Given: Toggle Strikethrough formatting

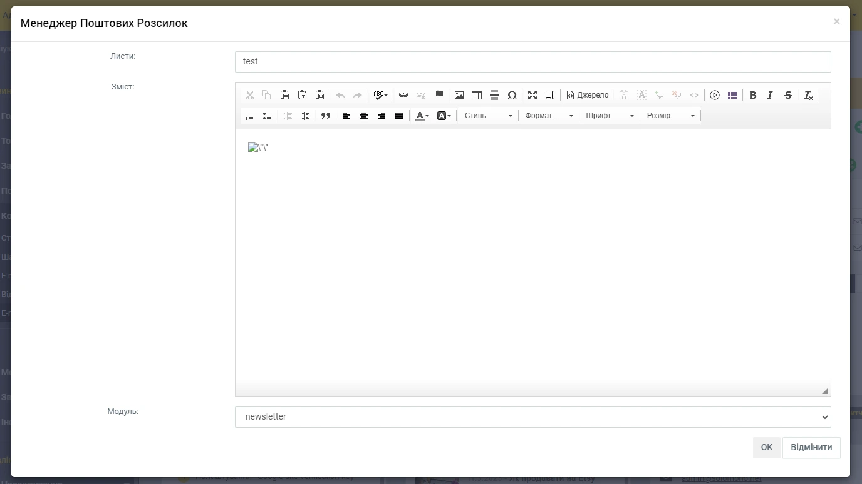Looking at the screenshot, I should click(788, 95).
